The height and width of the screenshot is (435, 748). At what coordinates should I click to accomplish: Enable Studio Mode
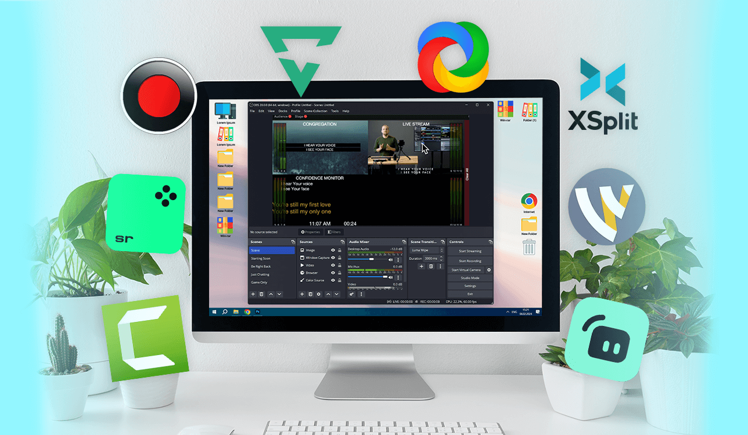coord(470,278)
